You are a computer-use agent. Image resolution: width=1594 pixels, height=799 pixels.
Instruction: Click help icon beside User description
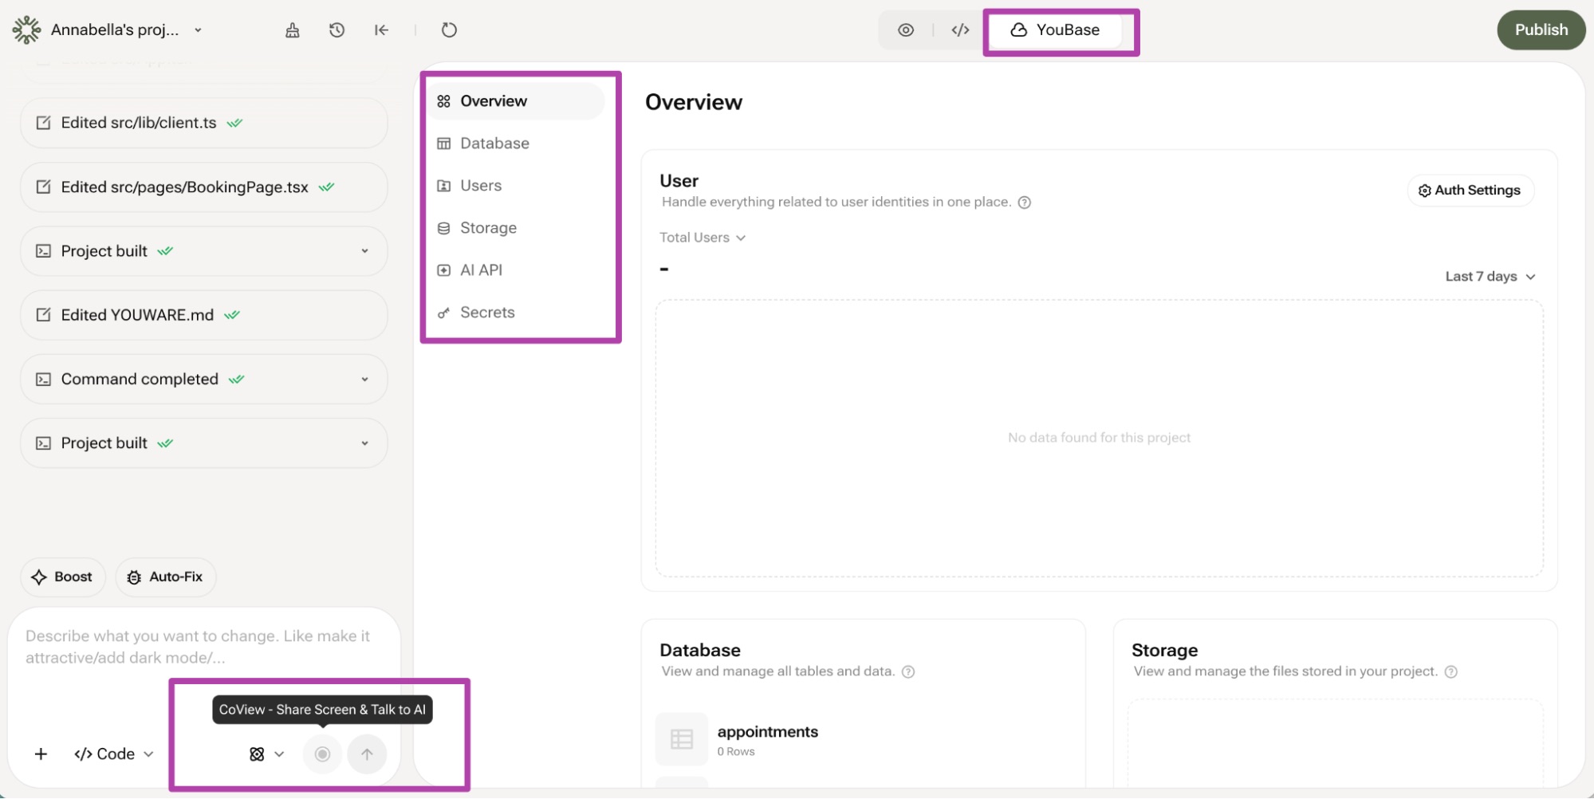pos(1025,203)
